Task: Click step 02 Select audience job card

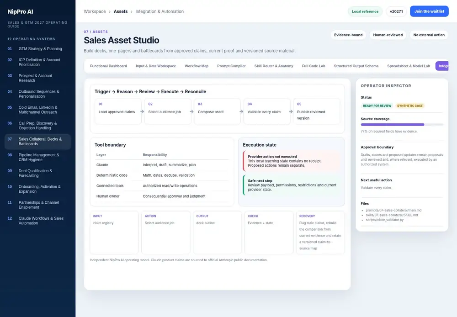Action: [168, 111]
